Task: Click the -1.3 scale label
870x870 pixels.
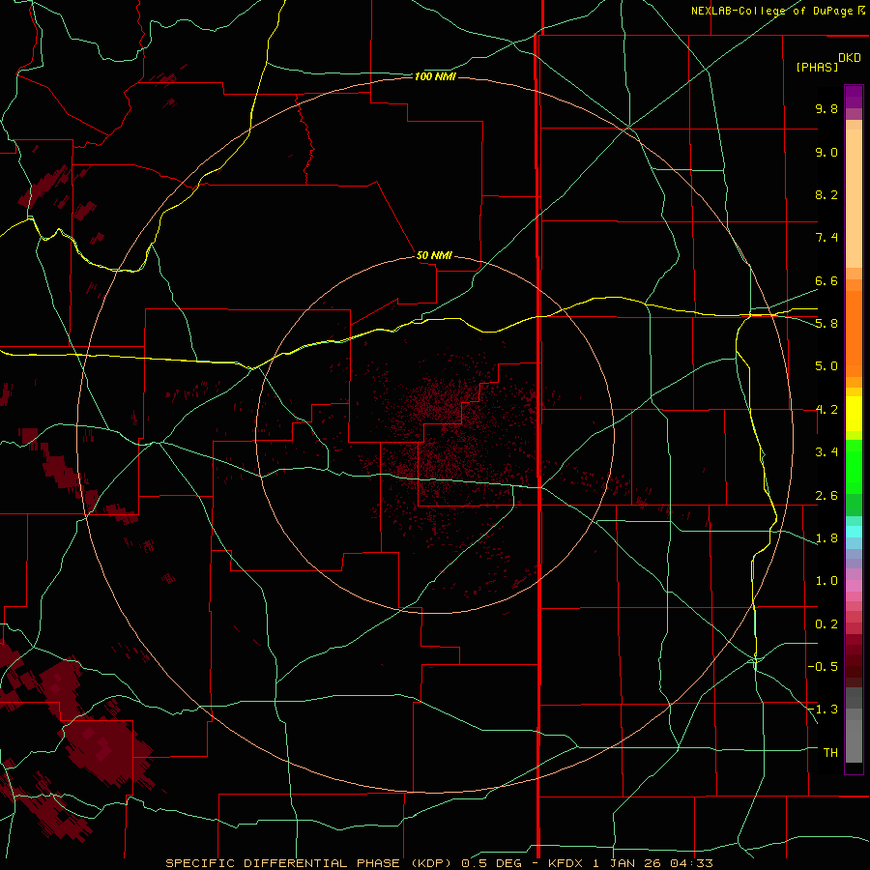Action: click(823, 710)
